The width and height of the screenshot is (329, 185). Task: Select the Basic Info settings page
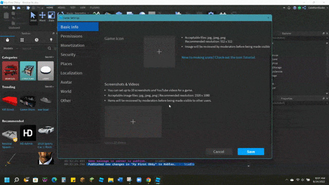[78, 27]
